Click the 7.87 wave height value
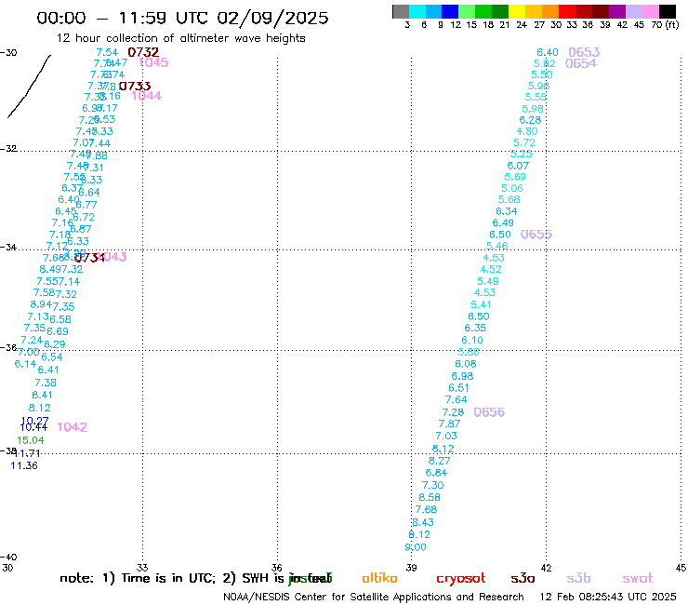 [450, 424]
